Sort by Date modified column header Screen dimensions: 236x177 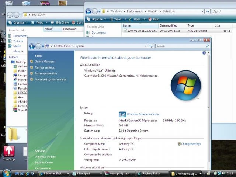point(169,25)
